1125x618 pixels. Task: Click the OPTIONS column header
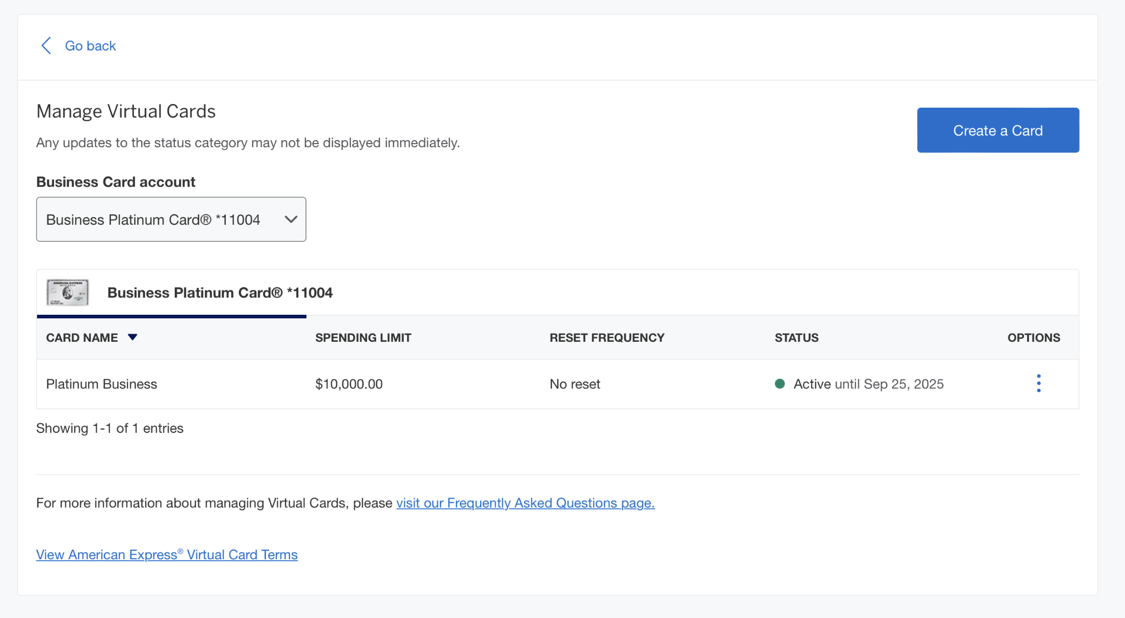(x=1033, y=338)
